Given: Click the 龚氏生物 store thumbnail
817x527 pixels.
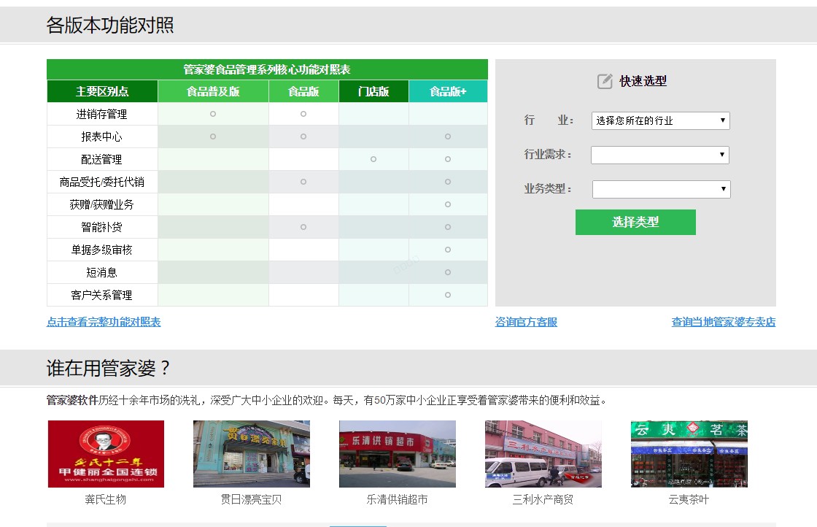Looking at the screenshot, I should click(106, 454).
